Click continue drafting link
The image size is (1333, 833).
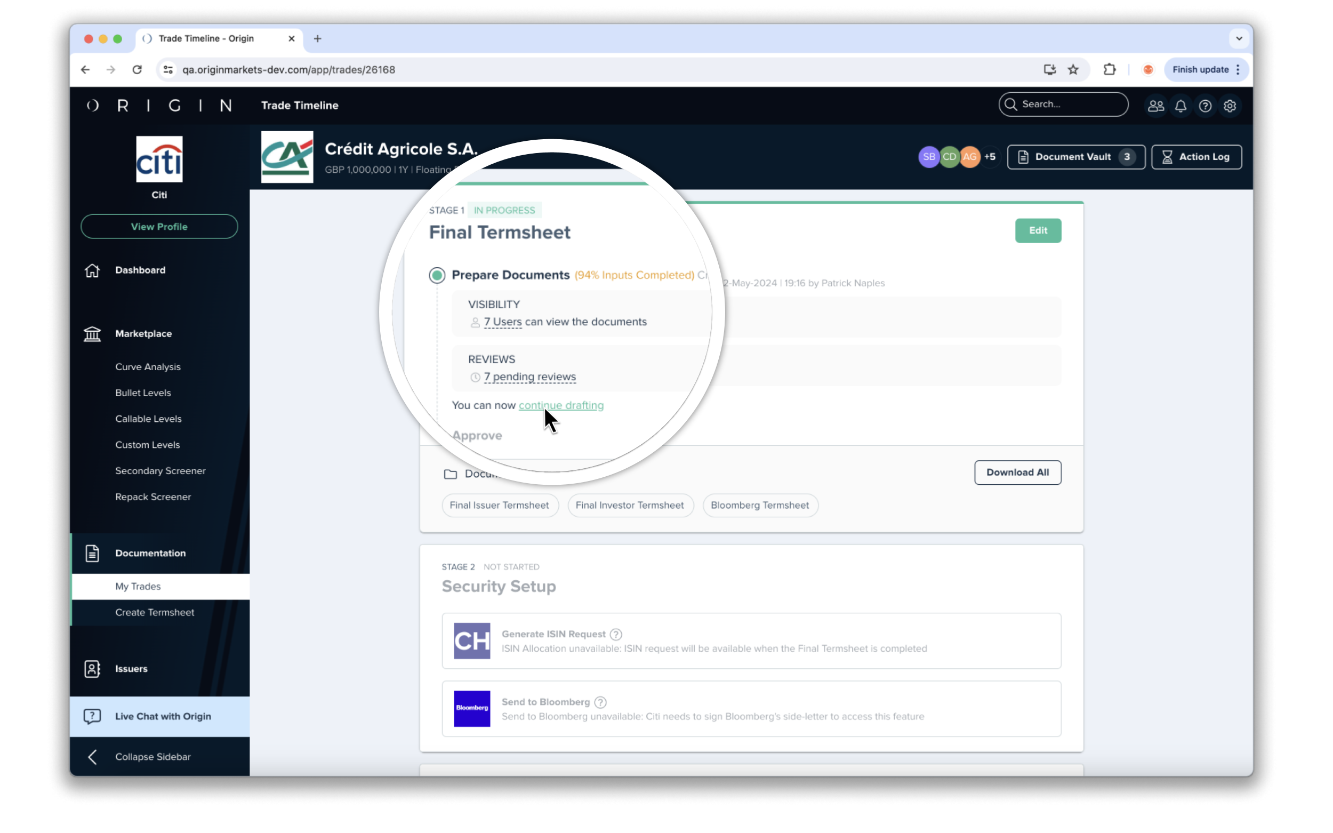tap(561, 405)
